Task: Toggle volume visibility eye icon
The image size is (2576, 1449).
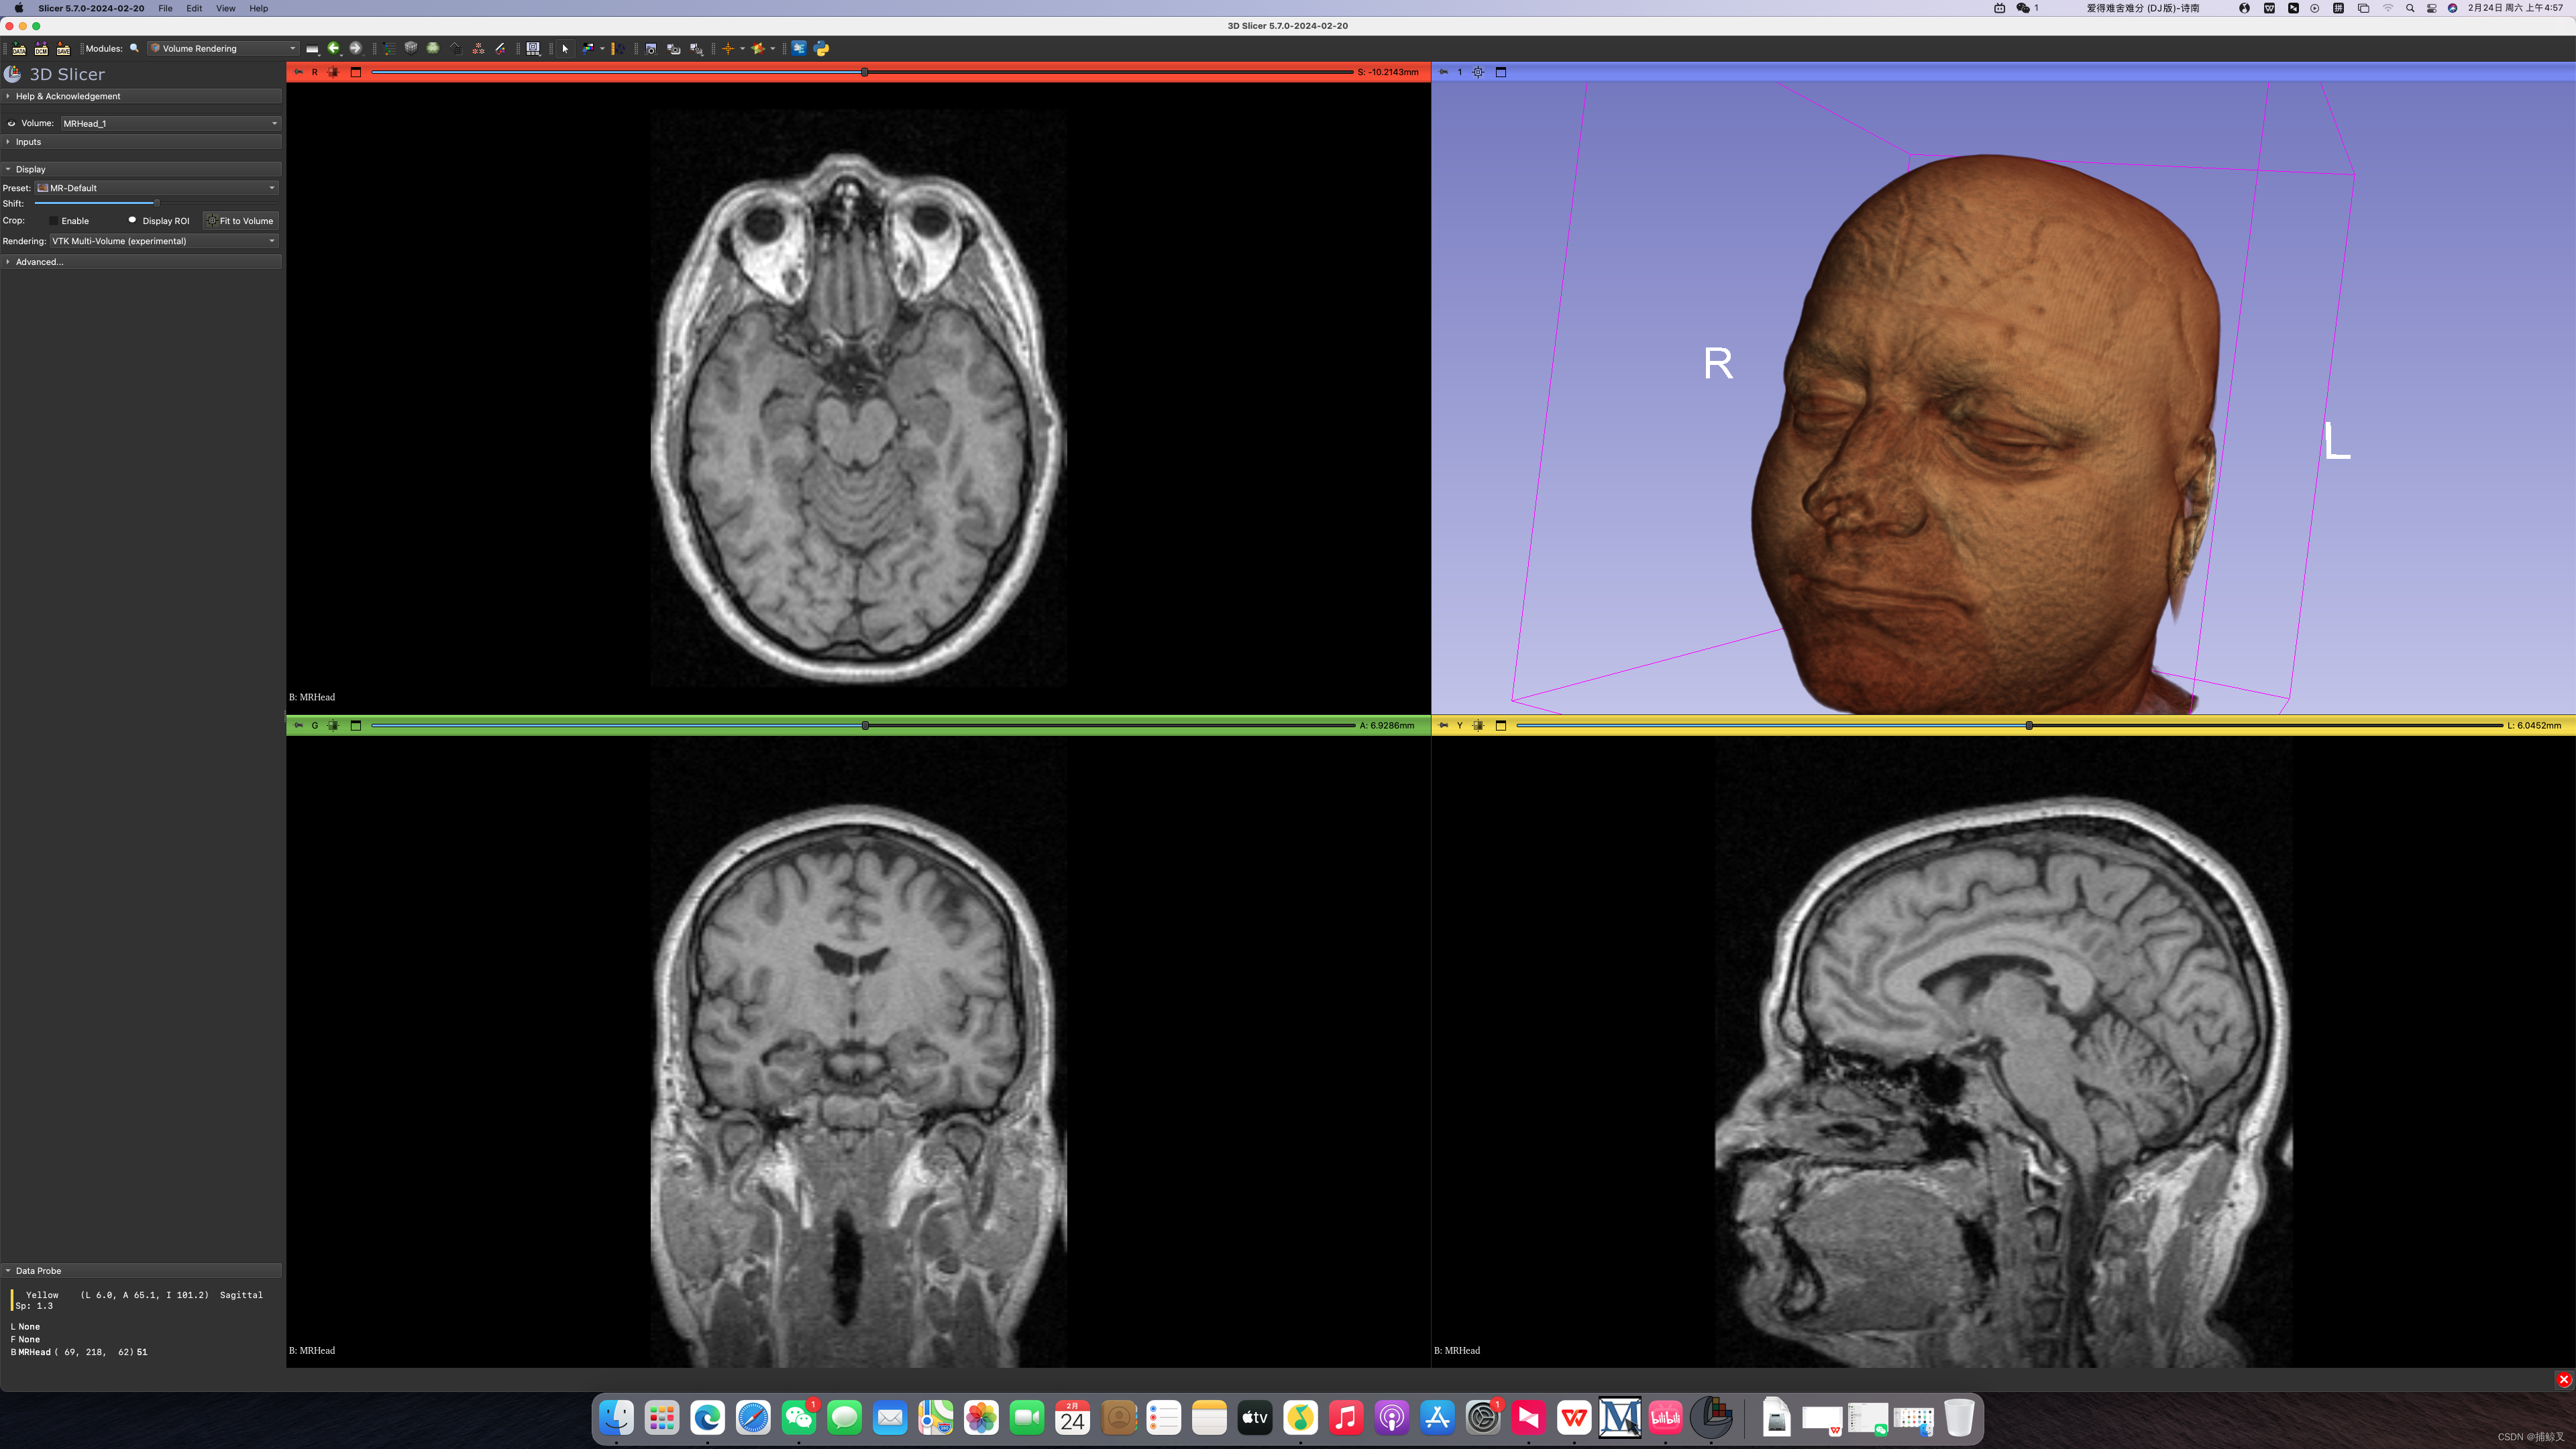Action: 11,123
